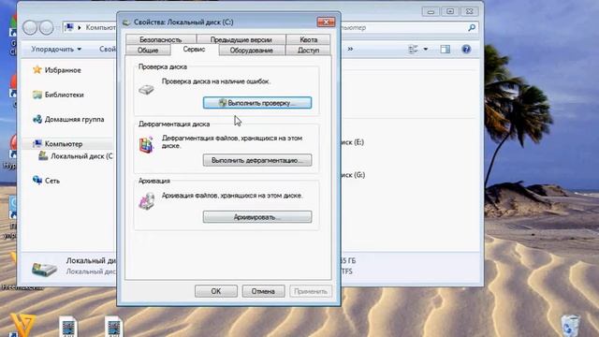Open the view options dropdown arrow
The width and height of the screenshot is (599, 337).
426,50
